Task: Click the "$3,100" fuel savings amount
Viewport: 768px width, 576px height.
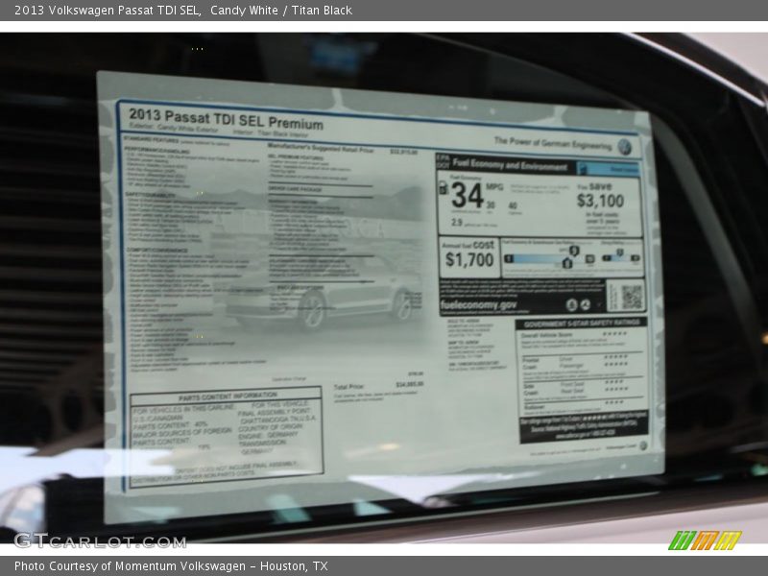Action: pos(600,201)
